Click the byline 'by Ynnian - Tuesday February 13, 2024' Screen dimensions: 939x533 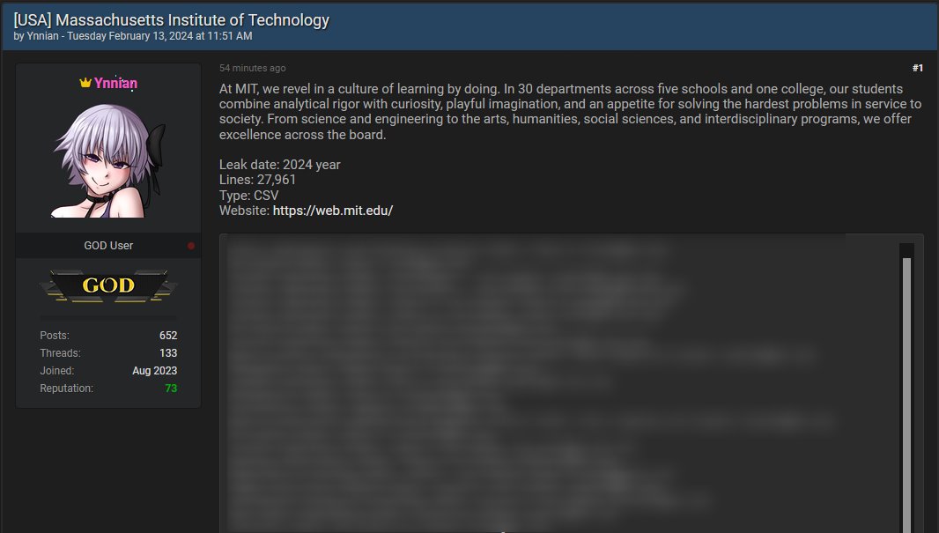132,36
